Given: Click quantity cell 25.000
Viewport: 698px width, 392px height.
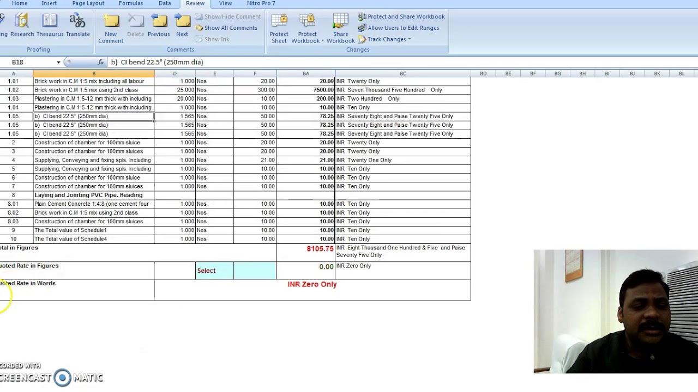Looking at the screenshot, I should (x=175, y=90).
